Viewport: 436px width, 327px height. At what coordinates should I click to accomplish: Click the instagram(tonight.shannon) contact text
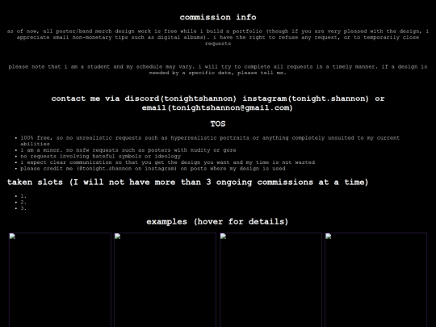click(x=305, y=99)
